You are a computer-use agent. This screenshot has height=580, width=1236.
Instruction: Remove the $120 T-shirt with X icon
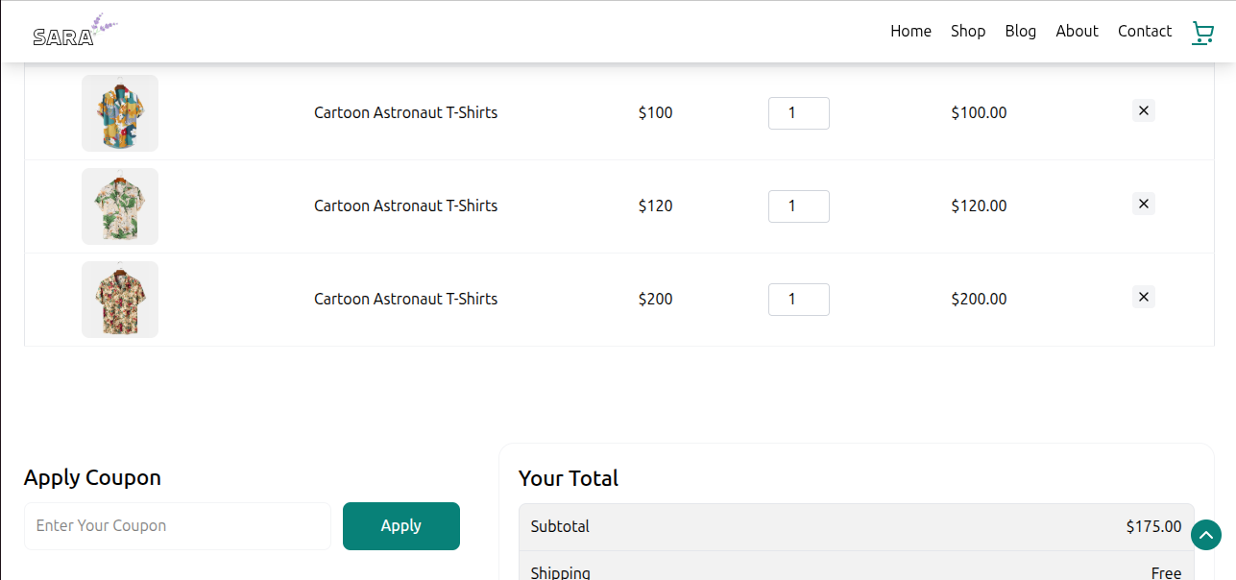click(x=1143, y=204)
